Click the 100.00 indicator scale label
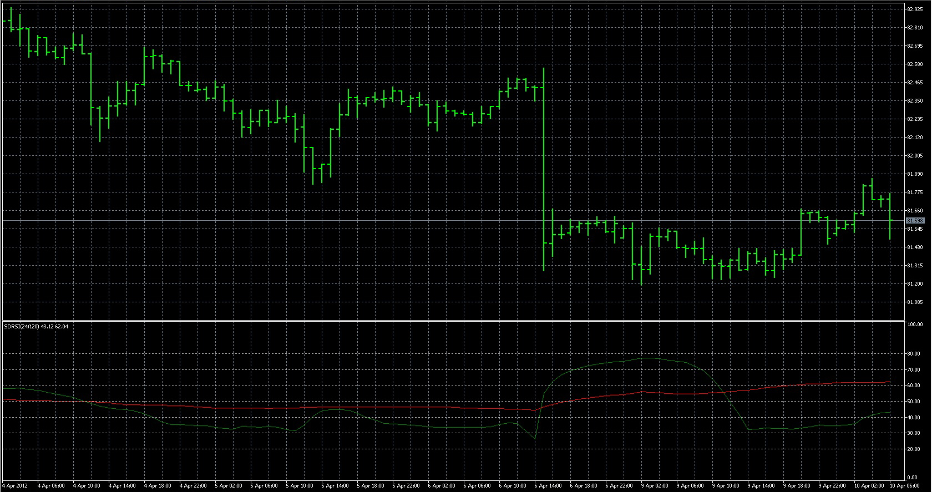 915,324
